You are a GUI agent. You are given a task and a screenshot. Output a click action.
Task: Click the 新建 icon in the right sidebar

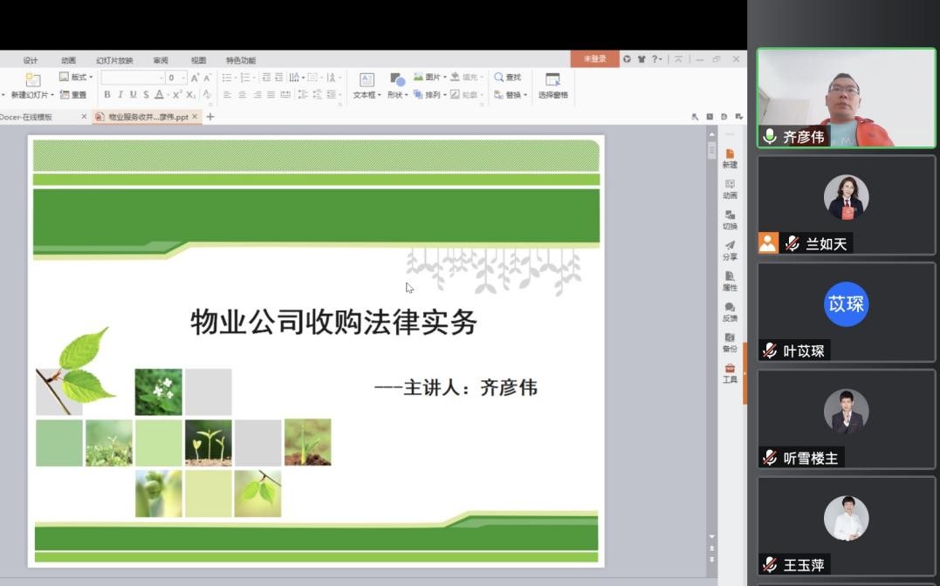pos(730,158)
